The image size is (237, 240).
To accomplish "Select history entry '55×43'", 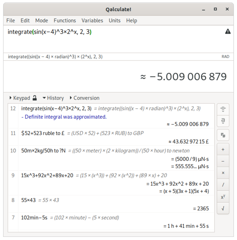I will pos(28,200).
